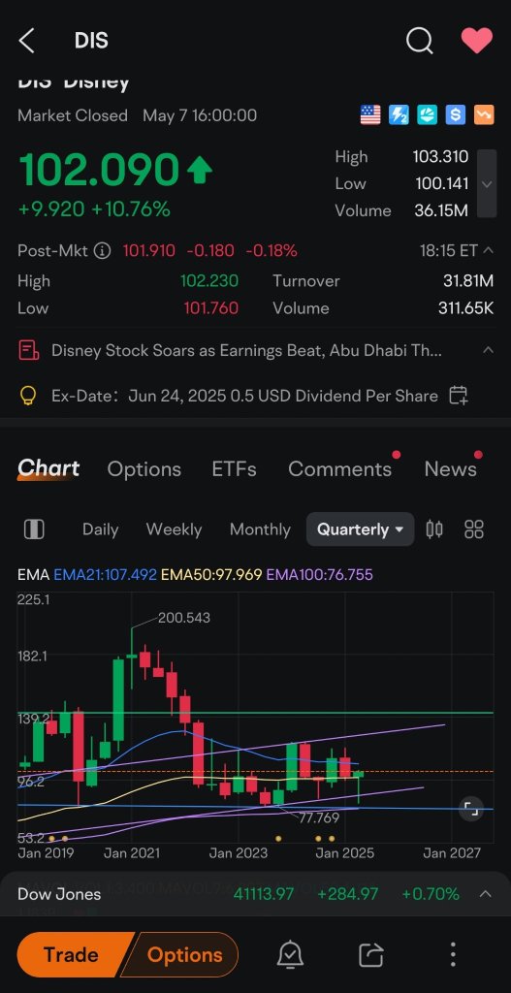Screen dimensions: 511x993
Task: Toggle the split panel view icon
Action: pyautogui.click(x=34, y=529)
